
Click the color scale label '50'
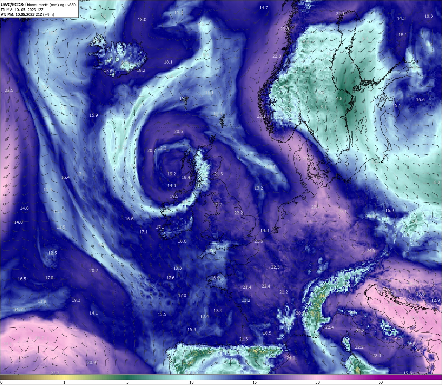tap(381, 382)
